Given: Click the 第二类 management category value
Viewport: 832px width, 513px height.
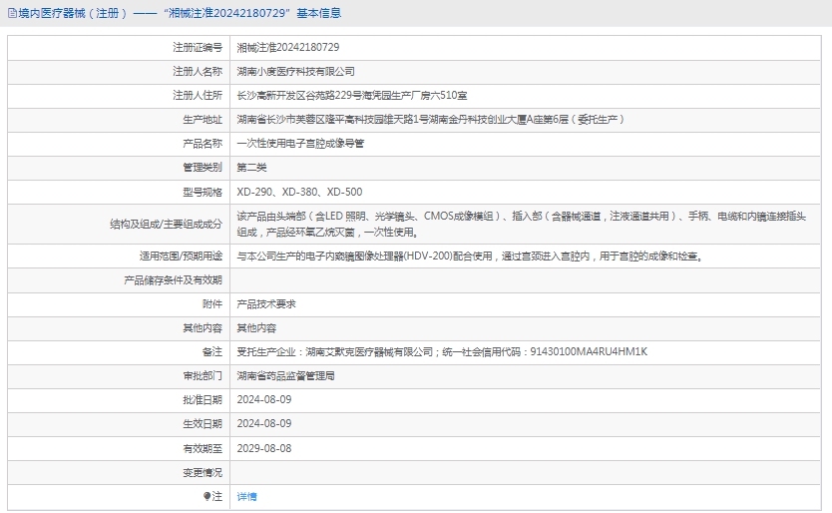Looking at the screenshot, I should (251, 167).
